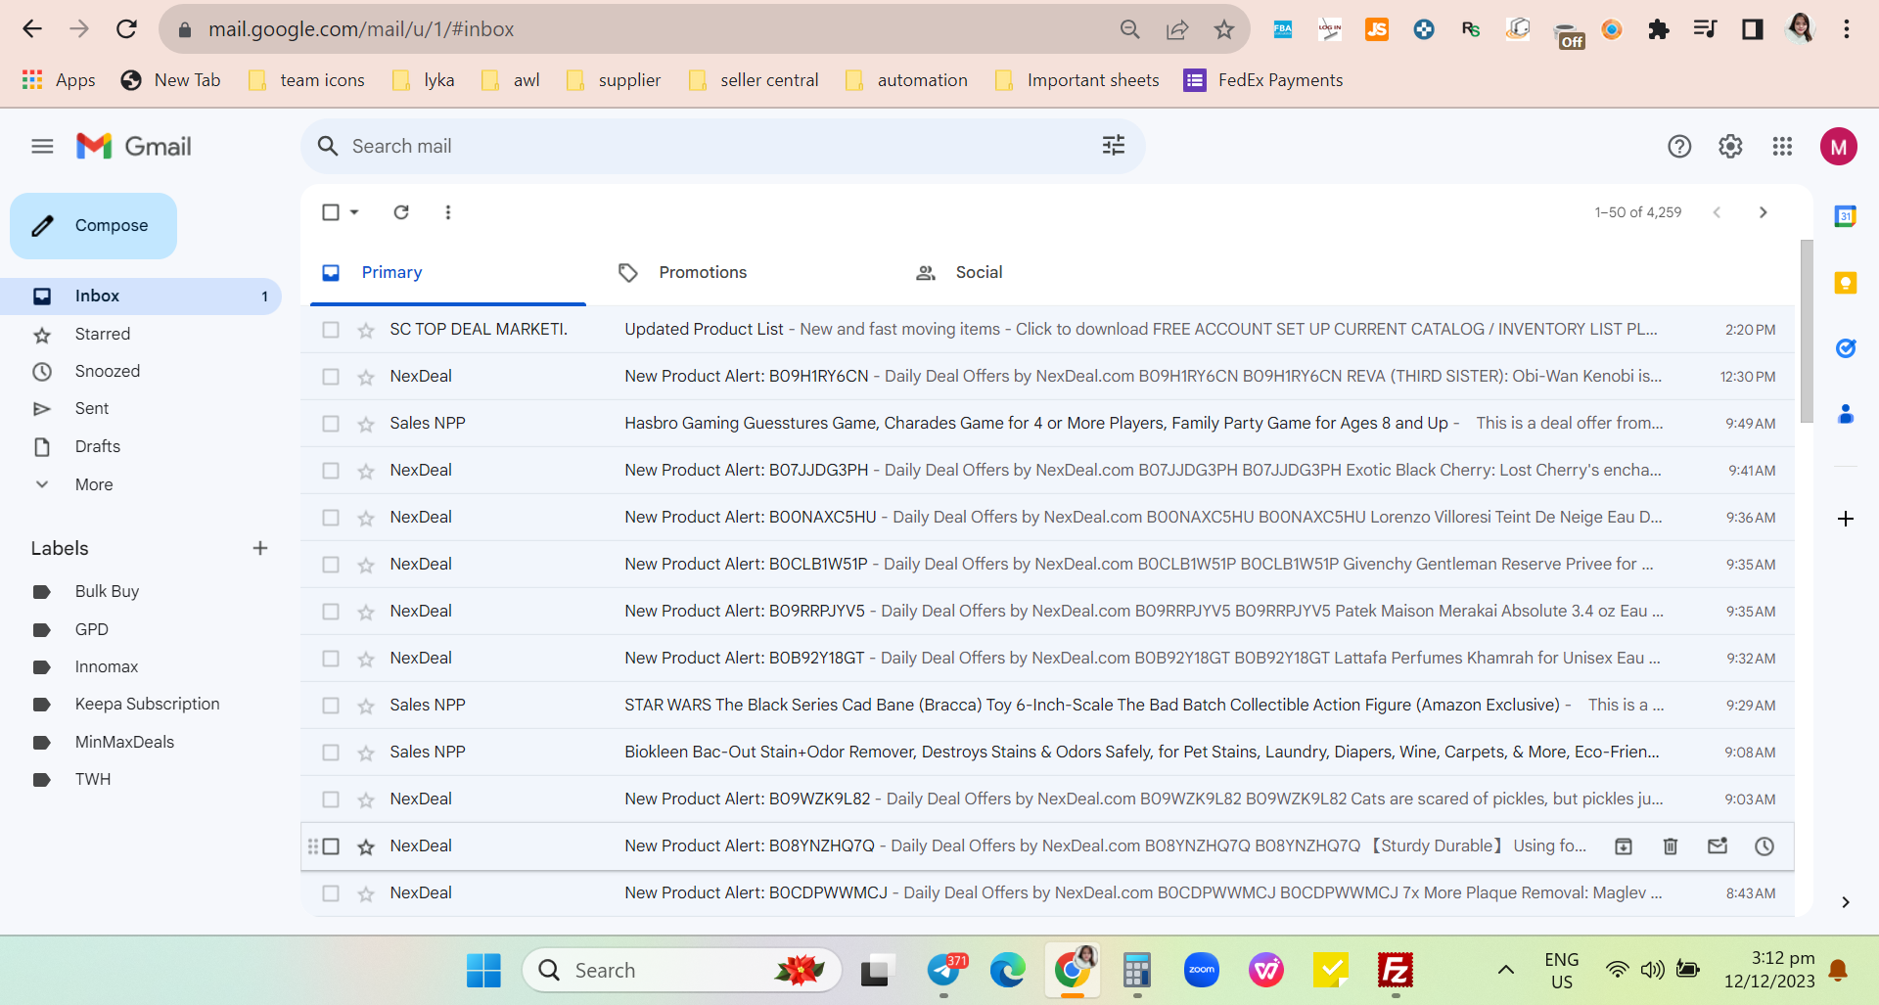Image resolution: width=1879 pixels, height=1005 pixels.
Task: Open the select-all dropdown arrow
Action: point(354,212)
